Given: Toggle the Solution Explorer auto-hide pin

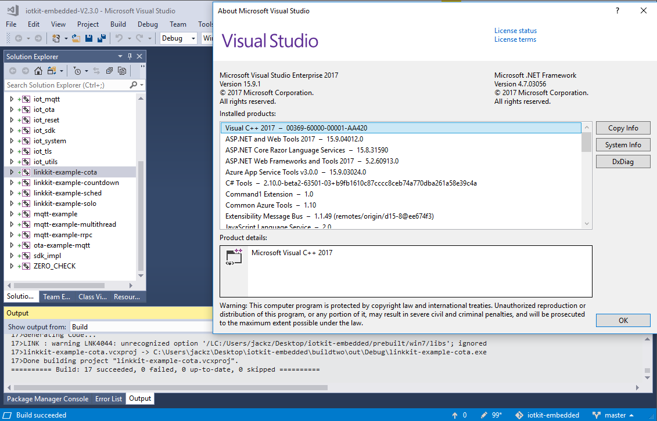Looking at the screenshot, I should 130,56.
